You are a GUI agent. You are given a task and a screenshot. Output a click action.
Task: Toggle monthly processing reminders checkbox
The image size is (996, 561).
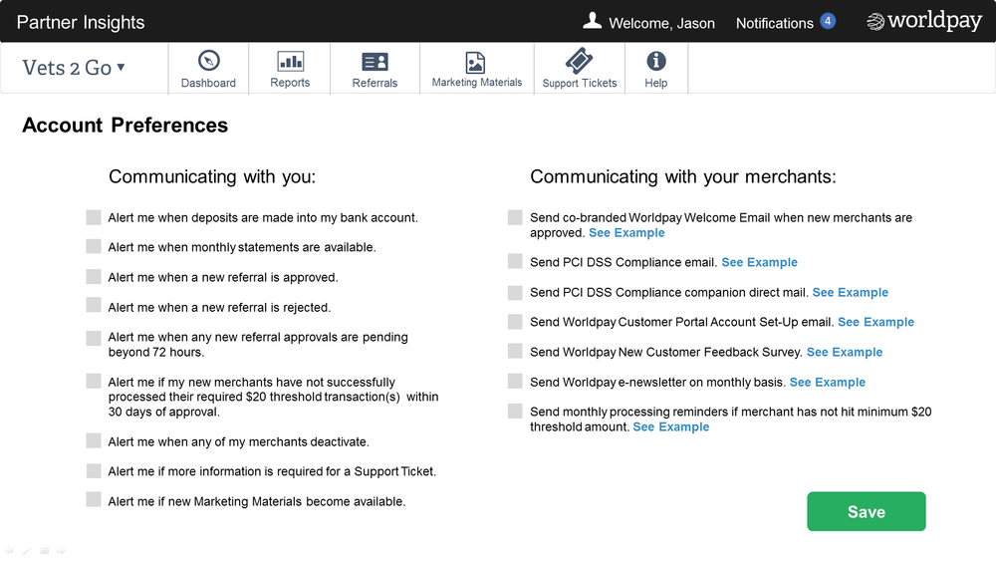515,412
